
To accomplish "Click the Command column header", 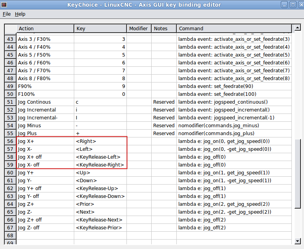I will click(234, 29).
